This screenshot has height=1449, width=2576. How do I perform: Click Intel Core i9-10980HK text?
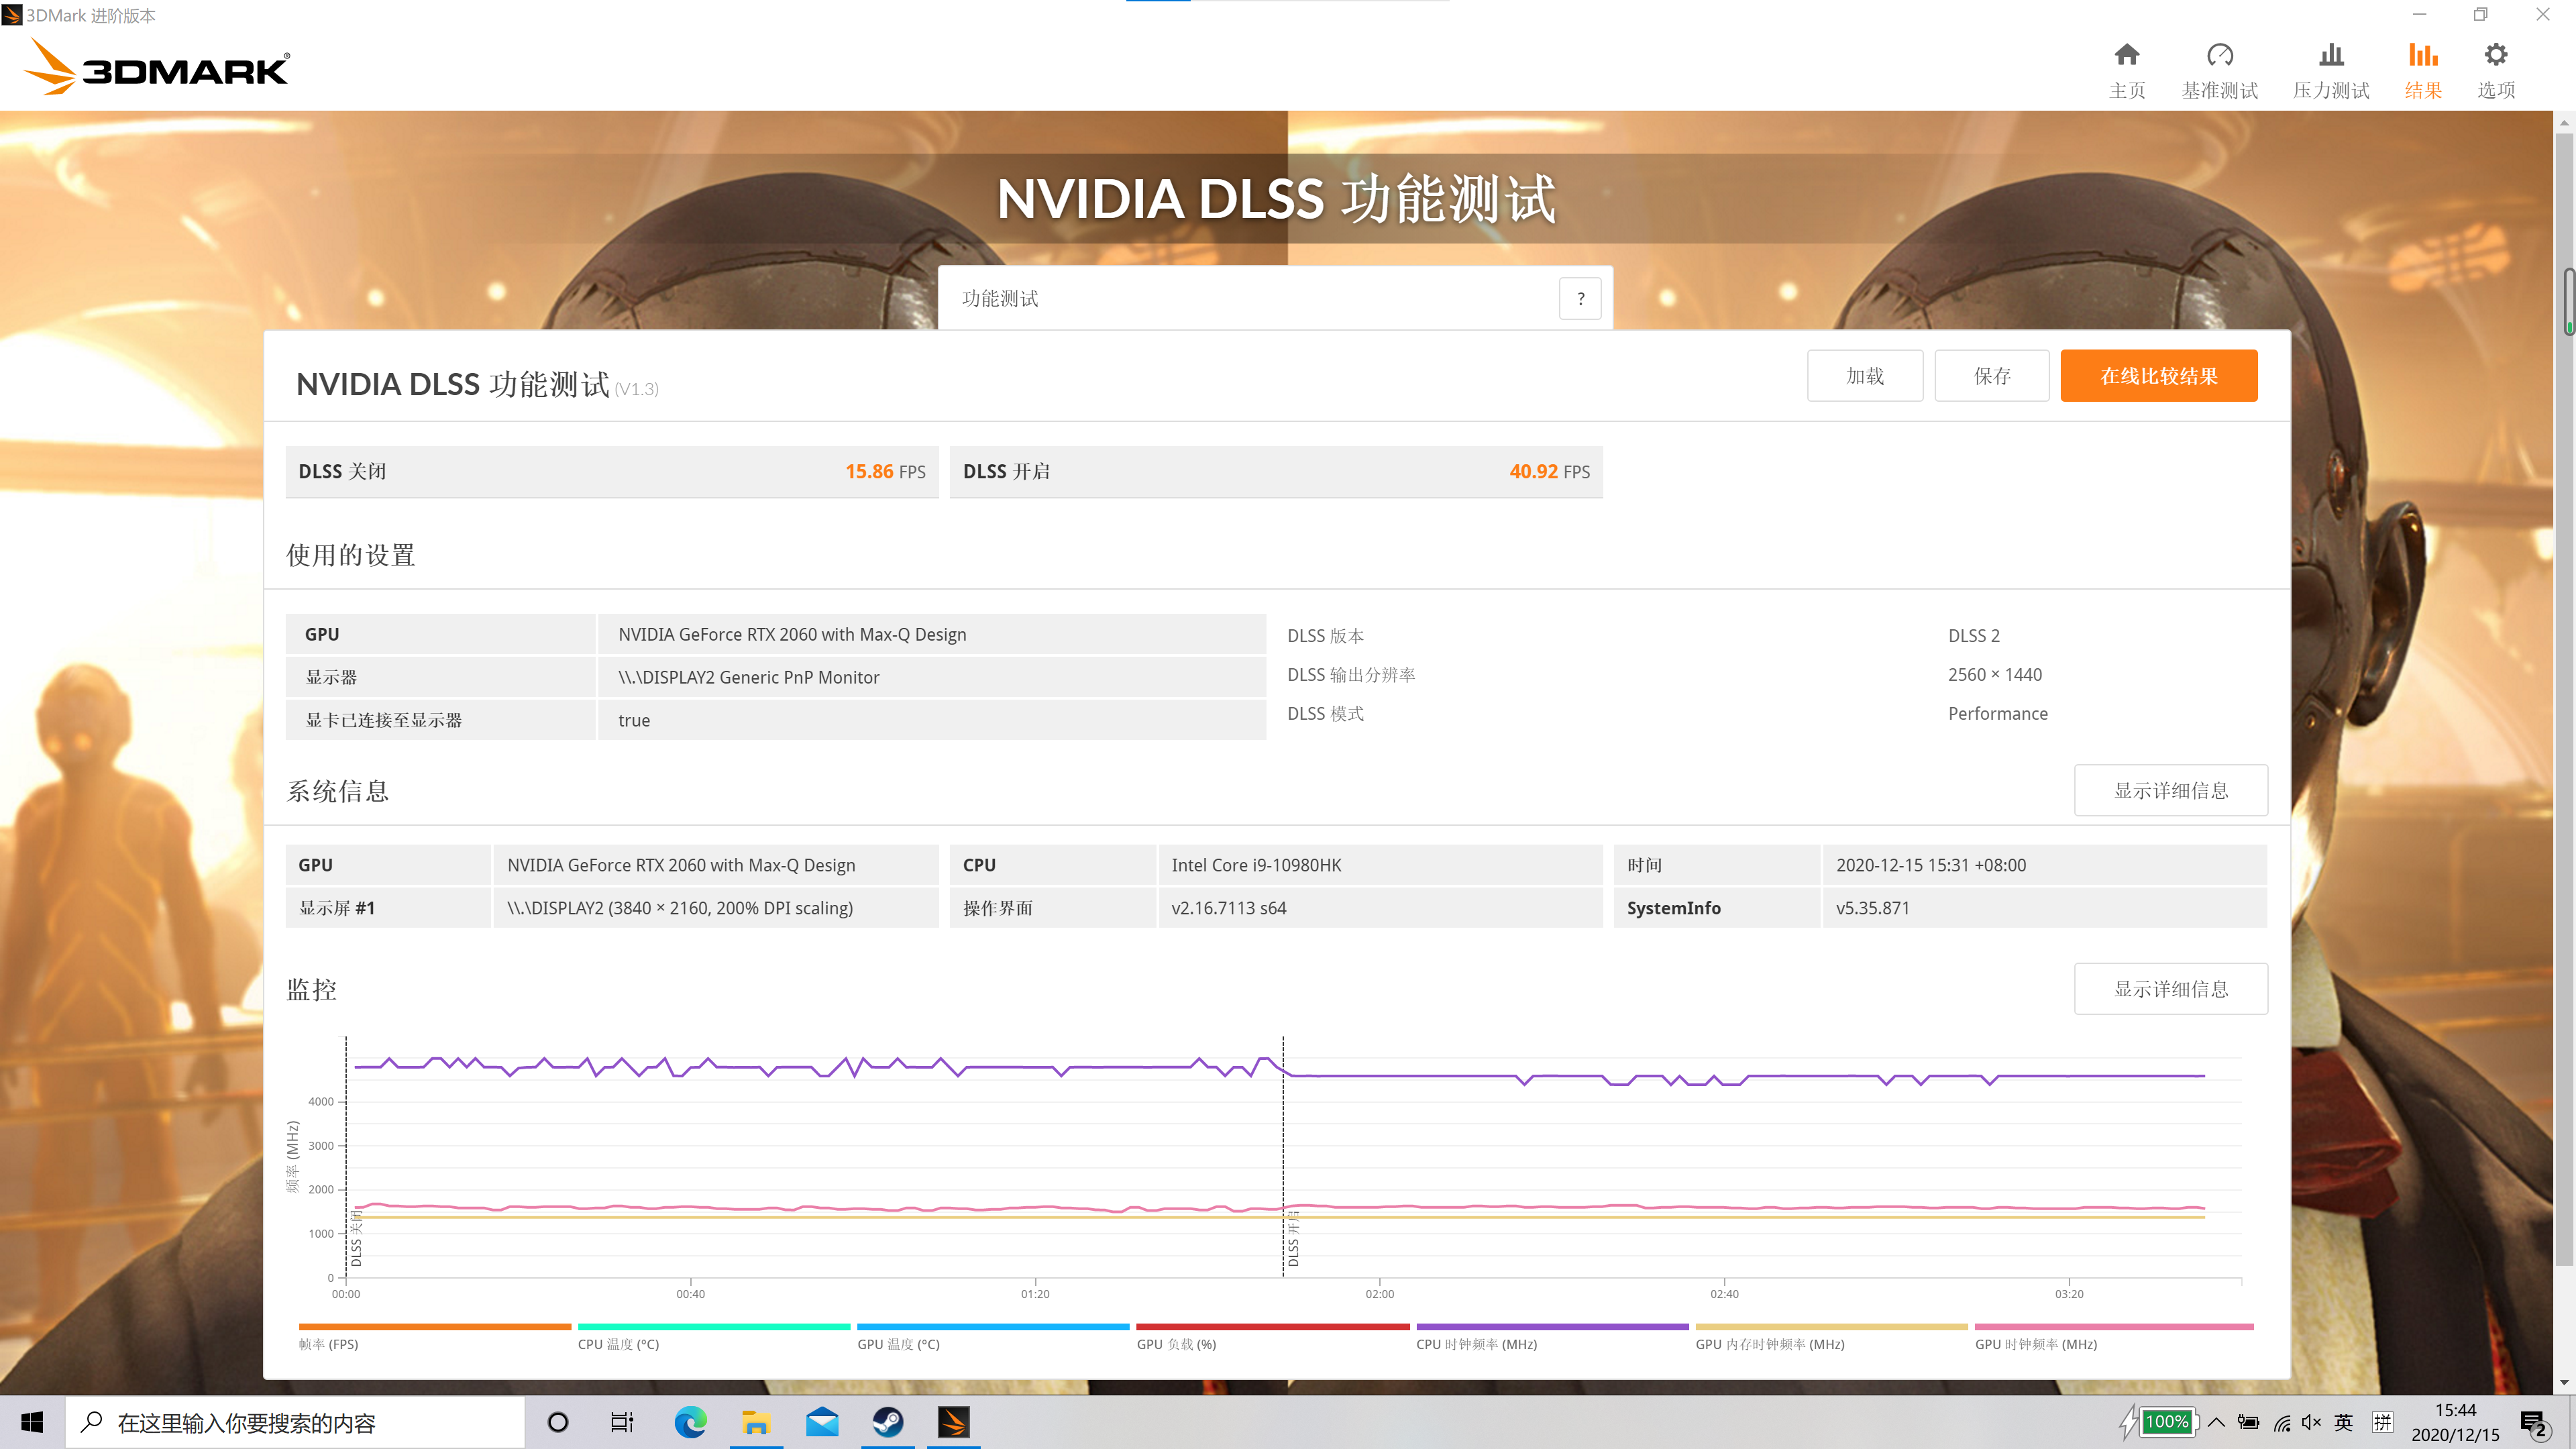pos(1256,865)
